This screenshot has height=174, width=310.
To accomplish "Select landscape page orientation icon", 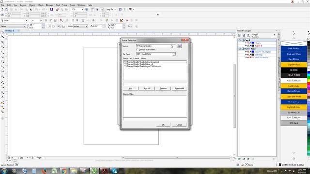I will click(x=53, y=26).
